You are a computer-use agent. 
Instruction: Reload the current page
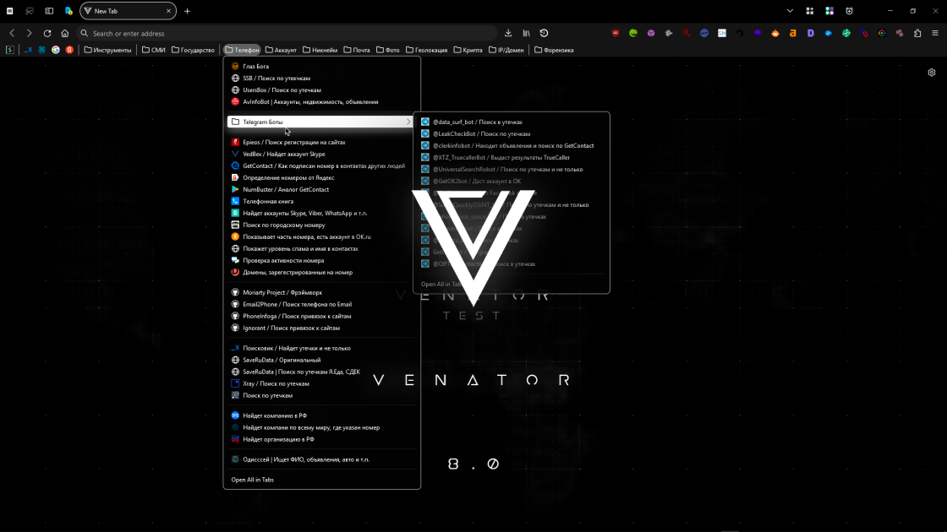pyautogui.click(x=47, y=33)
